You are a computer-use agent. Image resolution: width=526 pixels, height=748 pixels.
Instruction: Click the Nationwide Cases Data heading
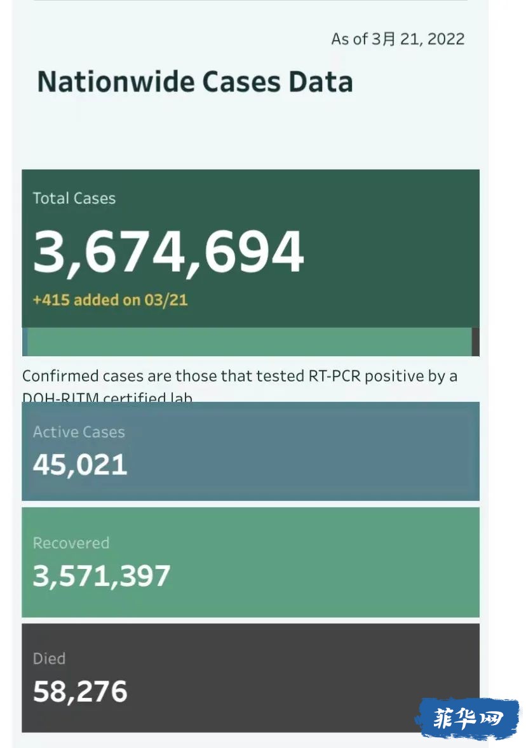(x=195, y=81)
